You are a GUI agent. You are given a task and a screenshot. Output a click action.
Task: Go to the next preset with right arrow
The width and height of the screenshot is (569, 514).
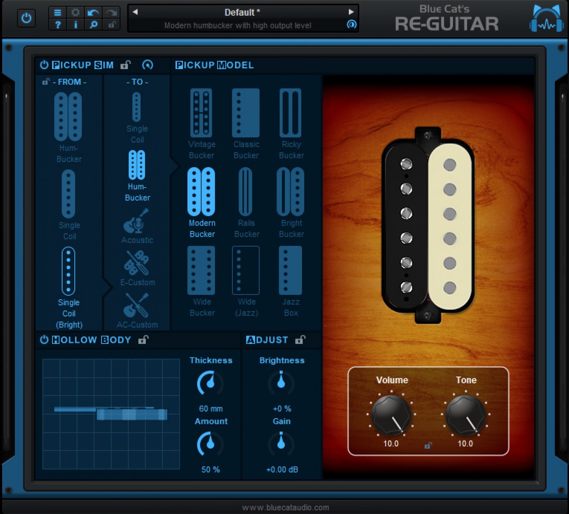pyautogui.click(x=351, y=12)
